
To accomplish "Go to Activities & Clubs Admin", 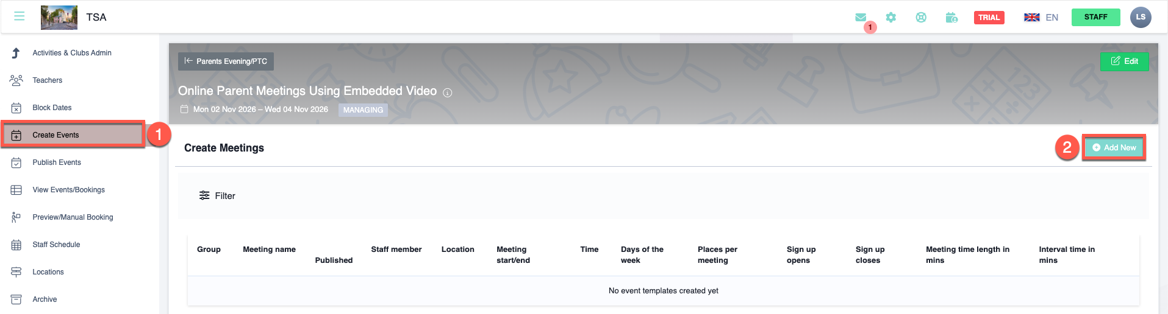I will (x=72, y=53).
